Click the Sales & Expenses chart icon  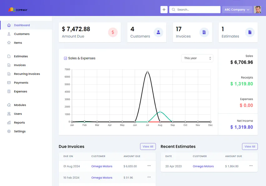65,58
